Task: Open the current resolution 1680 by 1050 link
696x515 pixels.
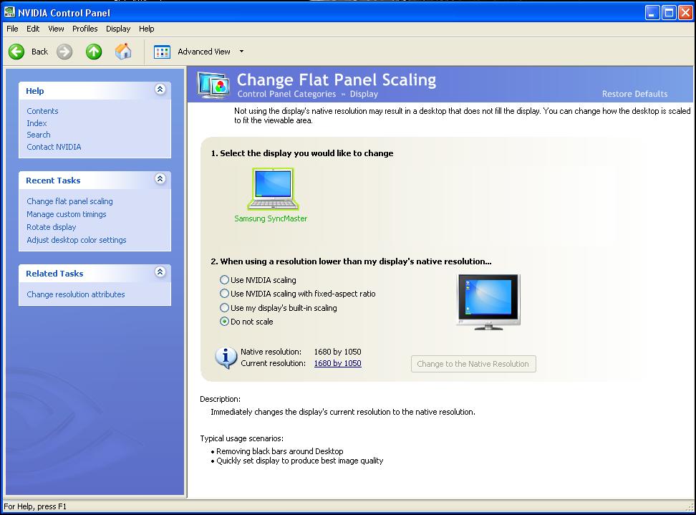Action: tap(337, 363)
